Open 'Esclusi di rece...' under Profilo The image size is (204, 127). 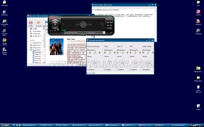pyautogui.click(x=36, y=48)
